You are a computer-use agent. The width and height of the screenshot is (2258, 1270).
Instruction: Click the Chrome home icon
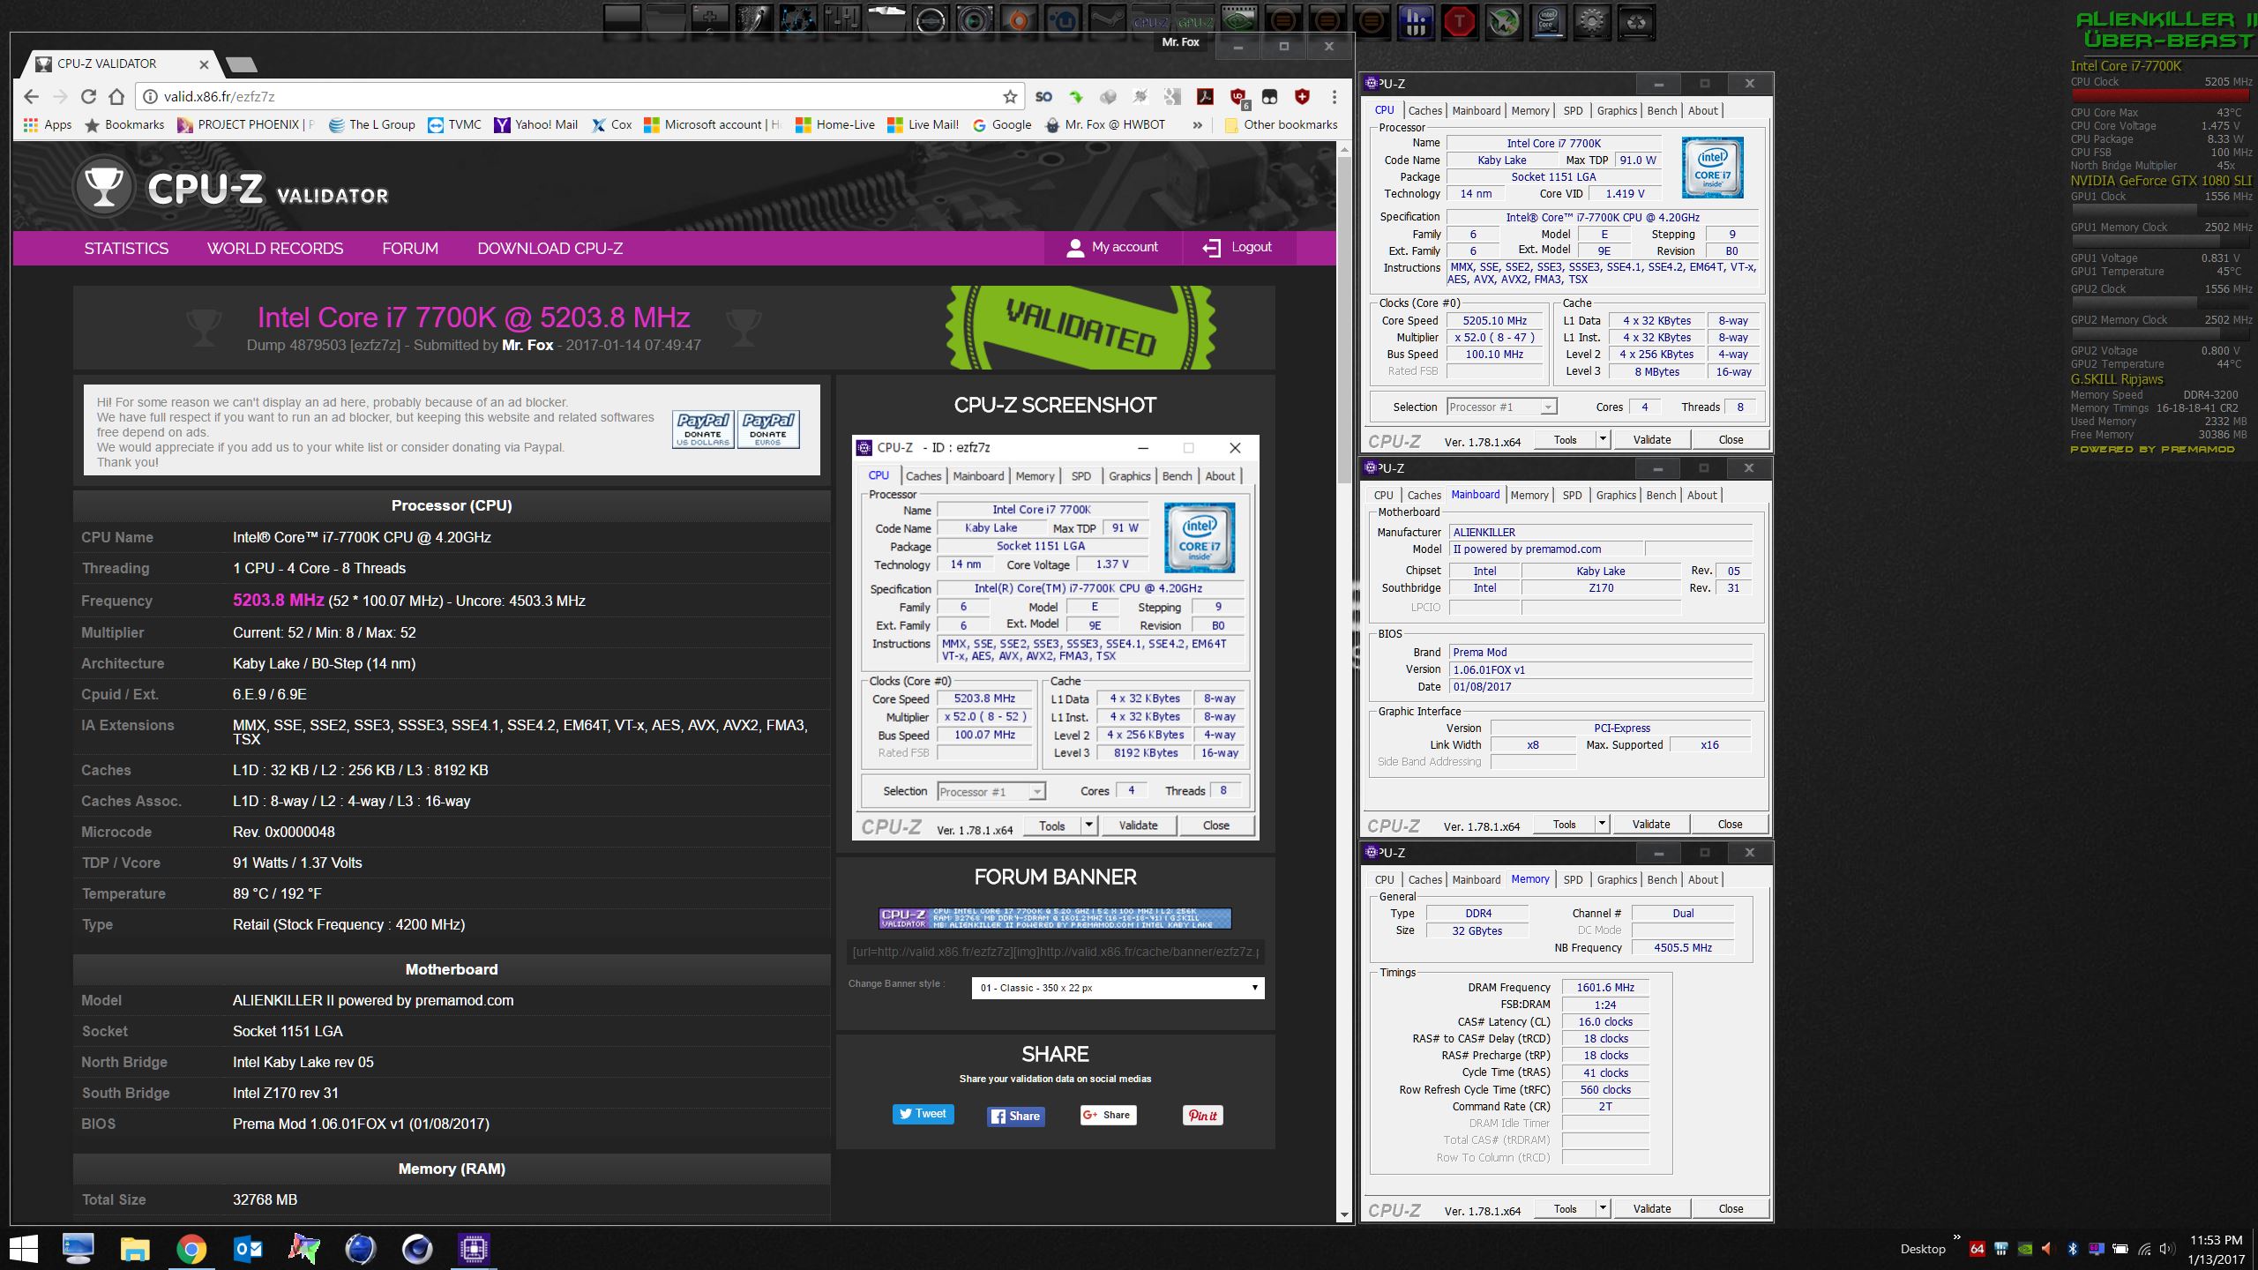pos(116,97)
